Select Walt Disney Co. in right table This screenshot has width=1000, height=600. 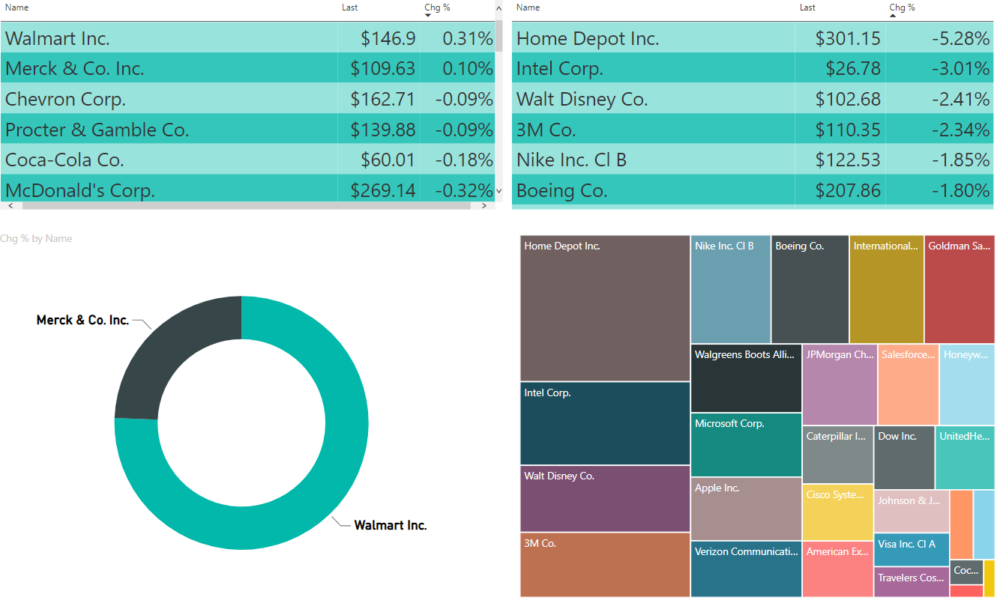[x=582, y=99]
